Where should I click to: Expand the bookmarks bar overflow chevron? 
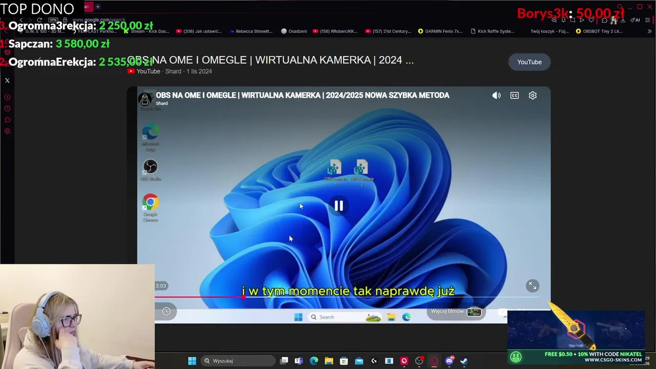point(649,31)
